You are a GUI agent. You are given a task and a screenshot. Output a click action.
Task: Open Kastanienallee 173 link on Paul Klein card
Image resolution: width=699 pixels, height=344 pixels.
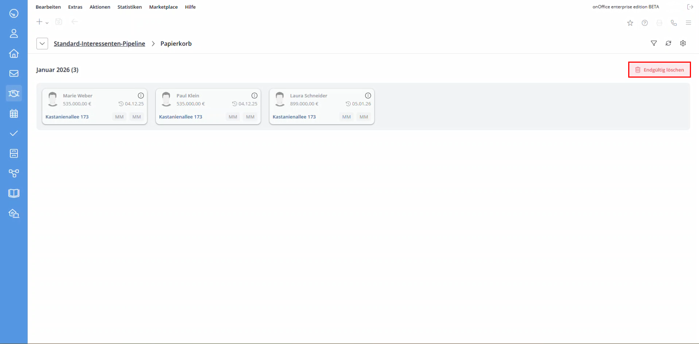pyautogui.click(x=181, y=117)
